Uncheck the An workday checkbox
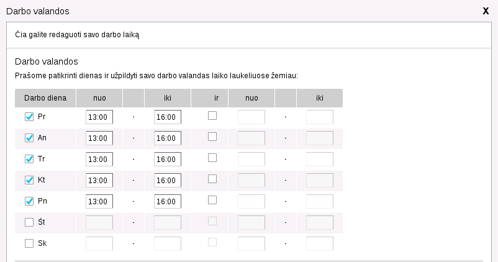The image size is (498, 262). (x=29, y=138)
